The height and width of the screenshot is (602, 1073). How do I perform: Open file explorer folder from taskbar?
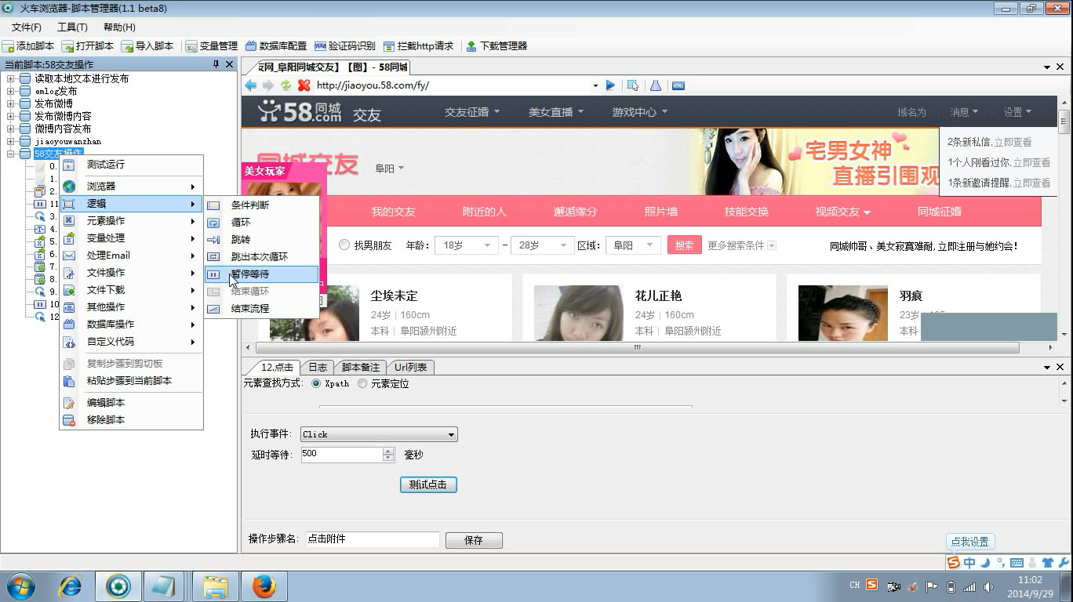[x=216, y=586]
